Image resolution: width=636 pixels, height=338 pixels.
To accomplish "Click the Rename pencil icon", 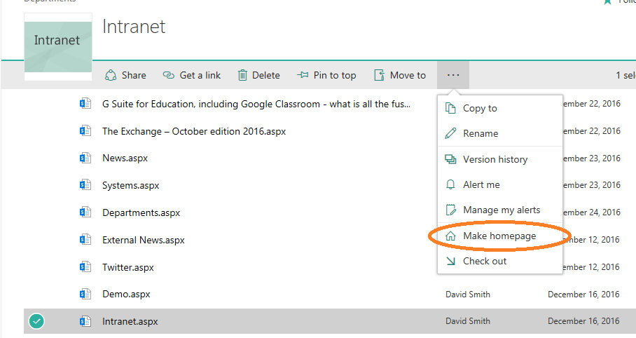I will tap(450, 133).
